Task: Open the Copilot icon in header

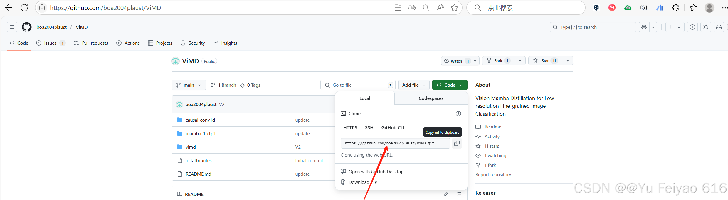Action: point(644,27)
